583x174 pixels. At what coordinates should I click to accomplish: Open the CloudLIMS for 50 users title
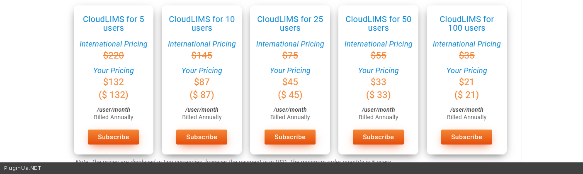pos(378,24)
